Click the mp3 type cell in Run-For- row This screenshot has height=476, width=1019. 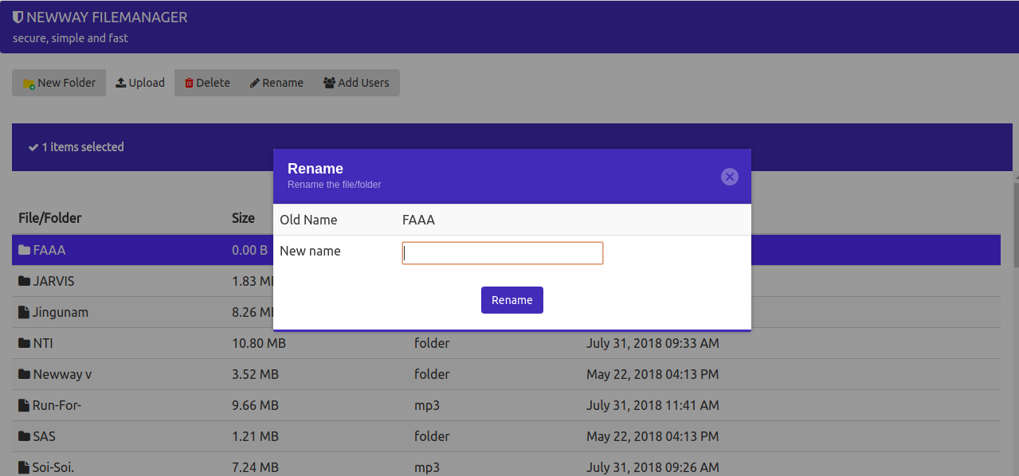(x=427, y=406)
